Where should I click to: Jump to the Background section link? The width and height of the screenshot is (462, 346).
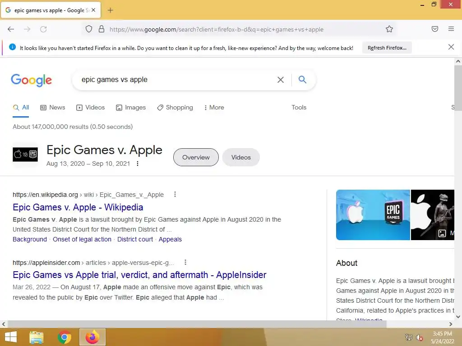pos(30,239)
